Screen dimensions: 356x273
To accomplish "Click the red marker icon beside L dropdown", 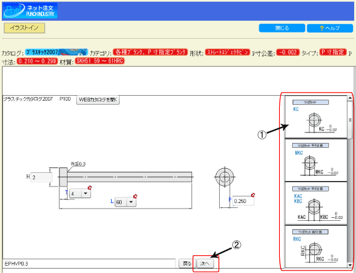I will tap(135, 196).
